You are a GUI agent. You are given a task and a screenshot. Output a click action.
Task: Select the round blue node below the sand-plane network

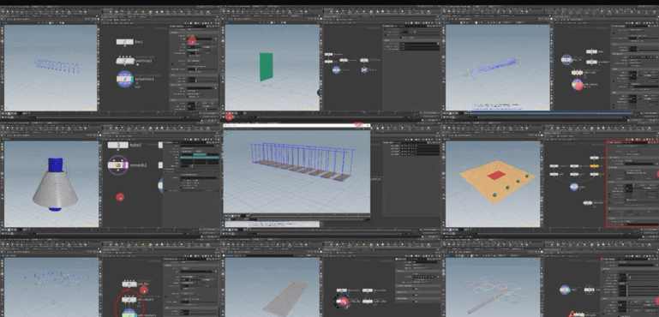pyautogui.click(x=574, y=187)
